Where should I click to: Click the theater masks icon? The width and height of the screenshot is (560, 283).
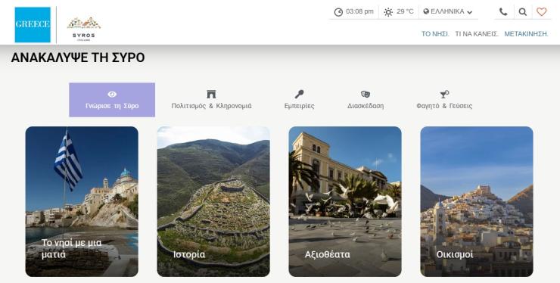coord(366,95)
